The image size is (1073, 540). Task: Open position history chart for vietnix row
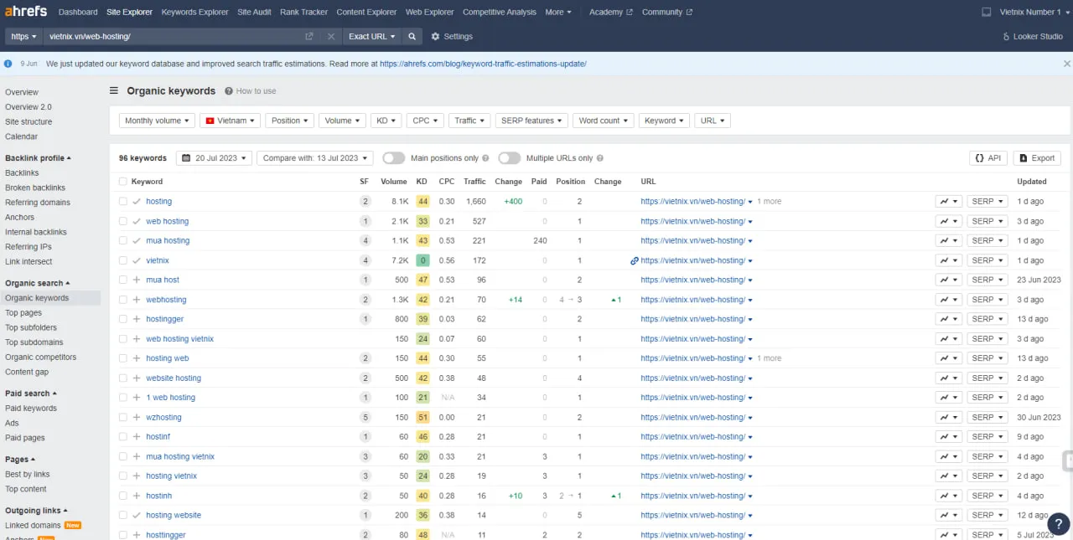click(x=949, y=260)
